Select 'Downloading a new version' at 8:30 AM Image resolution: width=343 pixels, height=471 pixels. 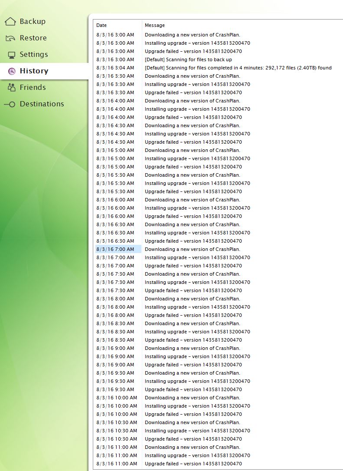(x=193, y=323)
